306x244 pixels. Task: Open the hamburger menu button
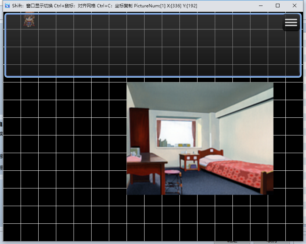pyautogui.click(x=291, y=22)
